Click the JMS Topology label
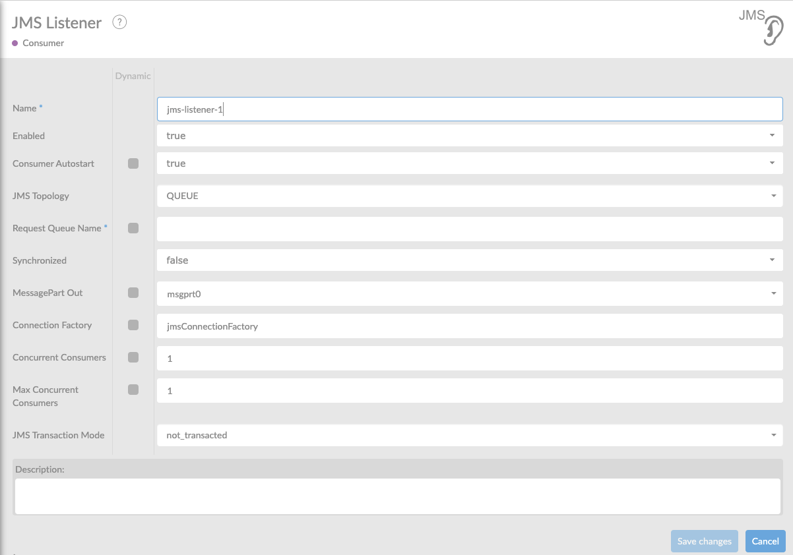 pyautogui.click(x=41, y=196)
